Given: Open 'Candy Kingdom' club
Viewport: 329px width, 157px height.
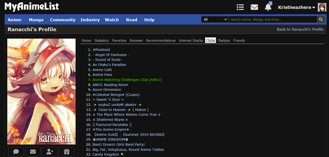Looking at the screenshot, I should coord(108,154).
